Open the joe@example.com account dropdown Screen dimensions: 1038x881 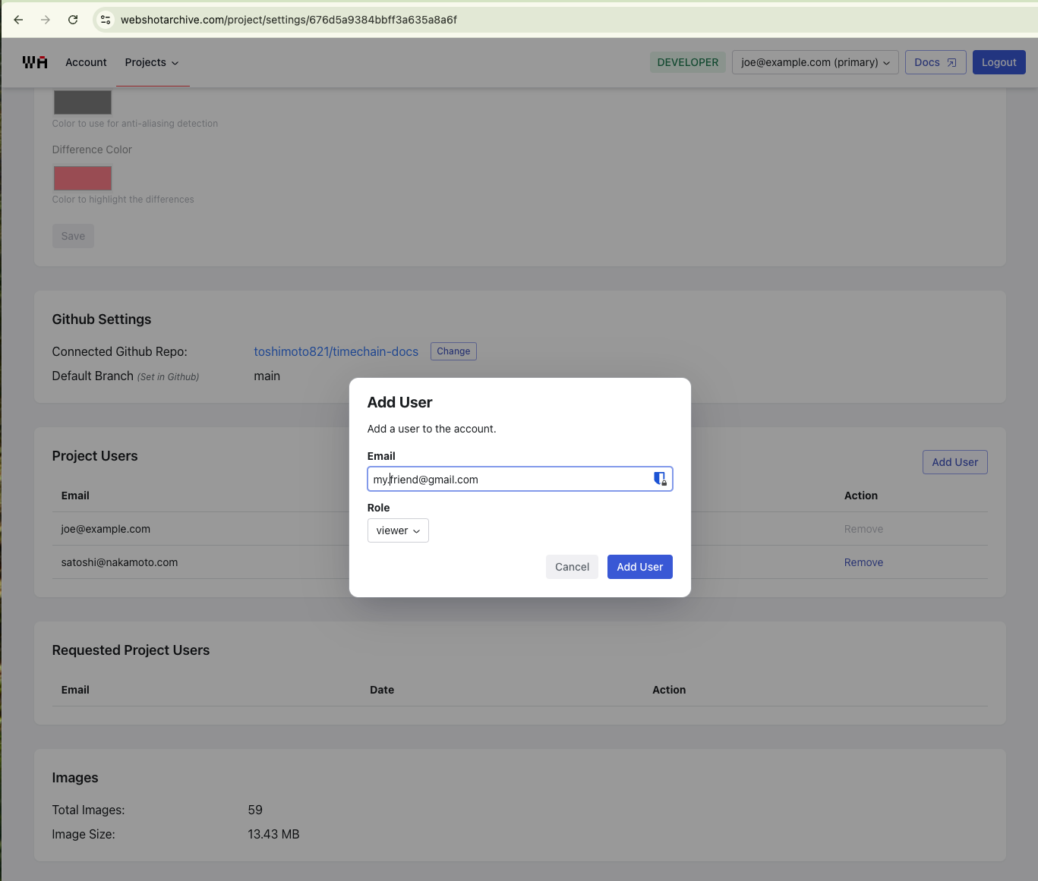[815, 62]
